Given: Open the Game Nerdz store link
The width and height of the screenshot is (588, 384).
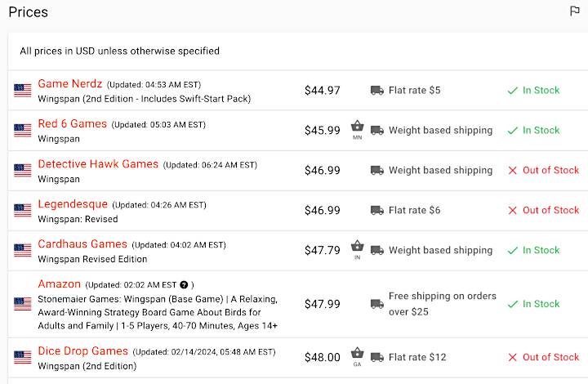Looking at the screenshot, I should (x=70, y=83).
